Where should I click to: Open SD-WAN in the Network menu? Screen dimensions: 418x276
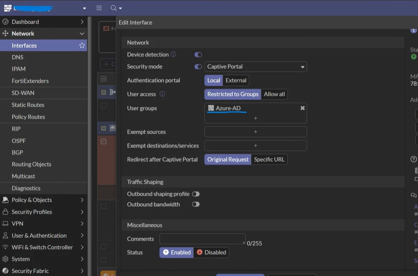click(x=23, y=93)
